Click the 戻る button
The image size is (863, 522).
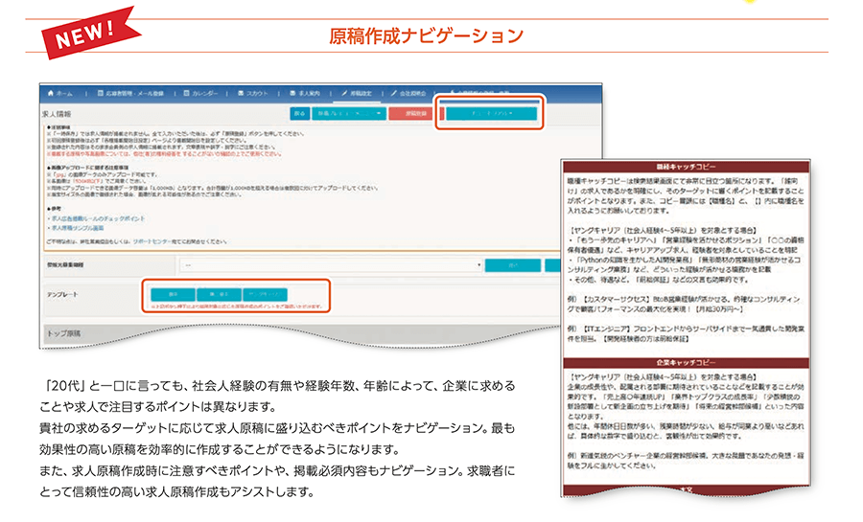click(x=300, y=113)
